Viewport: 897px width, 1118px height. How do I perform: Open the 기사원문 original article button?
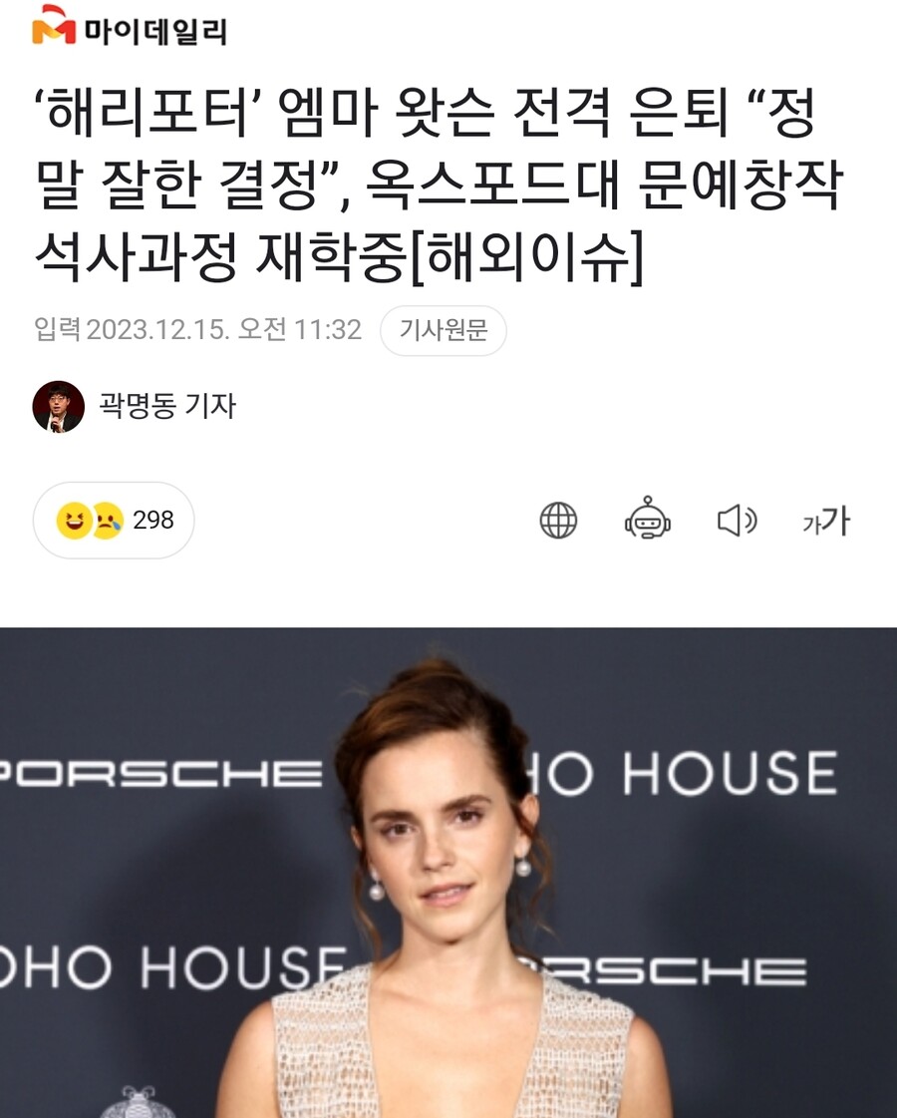[444, 330]
